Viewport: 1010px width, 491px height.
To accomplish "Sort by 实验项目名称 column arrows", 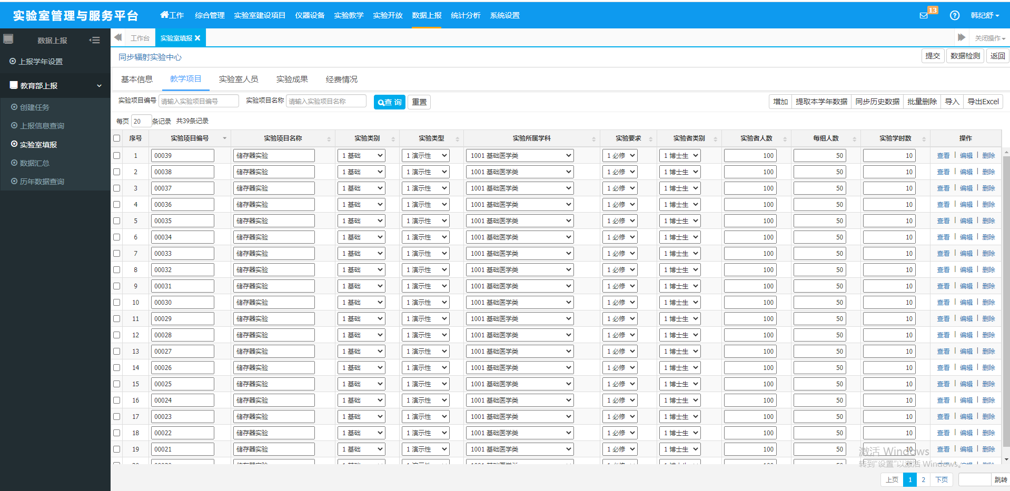I will (x=329, y=139).
